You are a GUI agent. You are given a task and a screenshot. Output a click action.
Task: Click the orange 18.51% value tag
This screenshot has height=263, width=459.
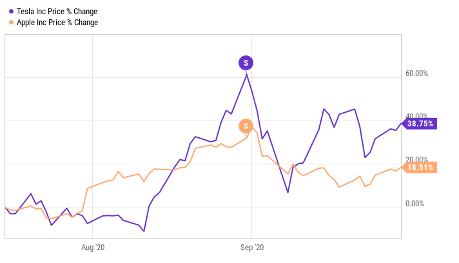[x=420, y=168]
